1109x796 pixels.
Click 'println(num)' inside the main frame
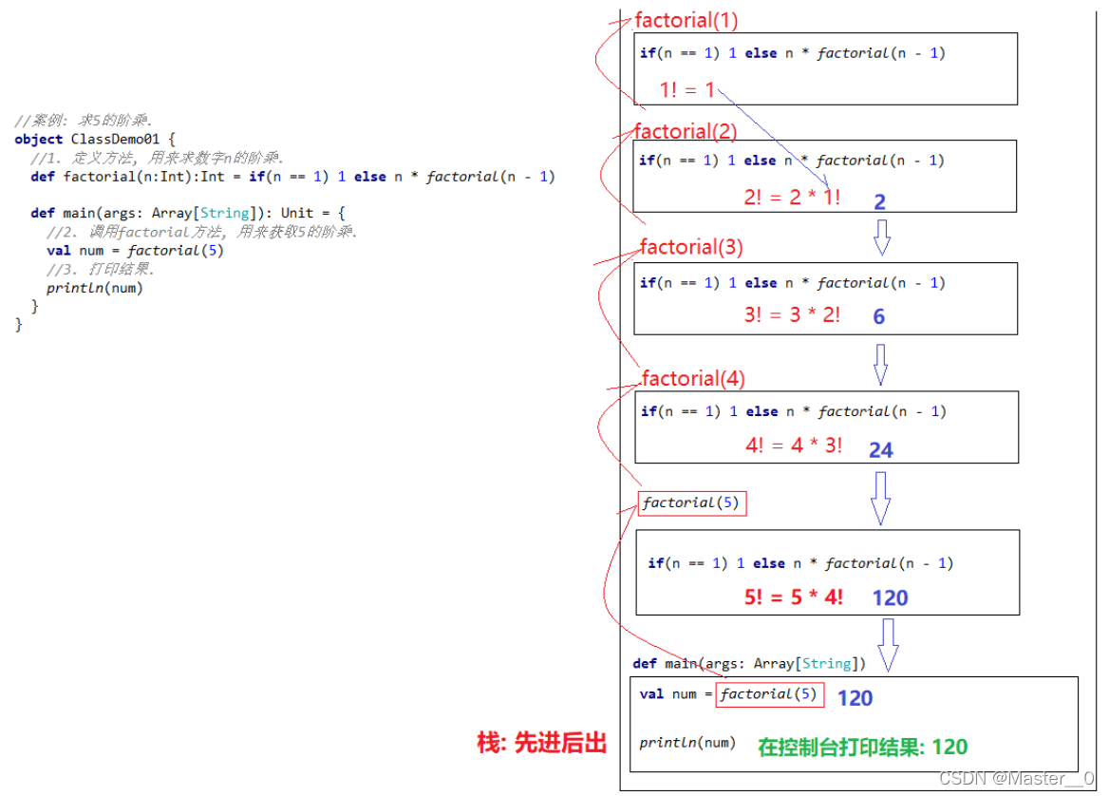click(x=687, y=743)
